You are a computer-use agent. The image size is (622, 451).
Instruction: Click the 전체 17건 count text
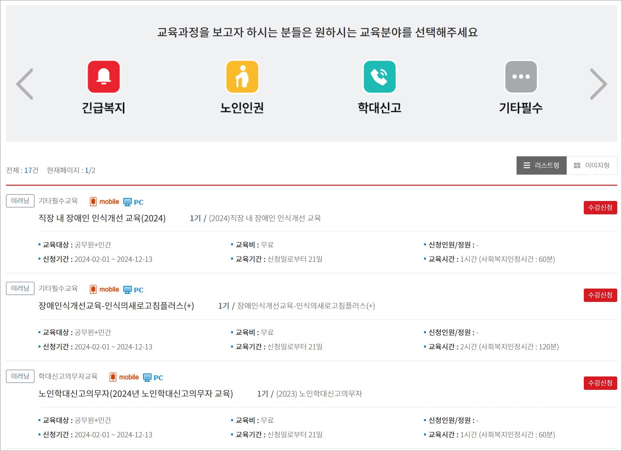pyautogui.click(x=22, y=170)
